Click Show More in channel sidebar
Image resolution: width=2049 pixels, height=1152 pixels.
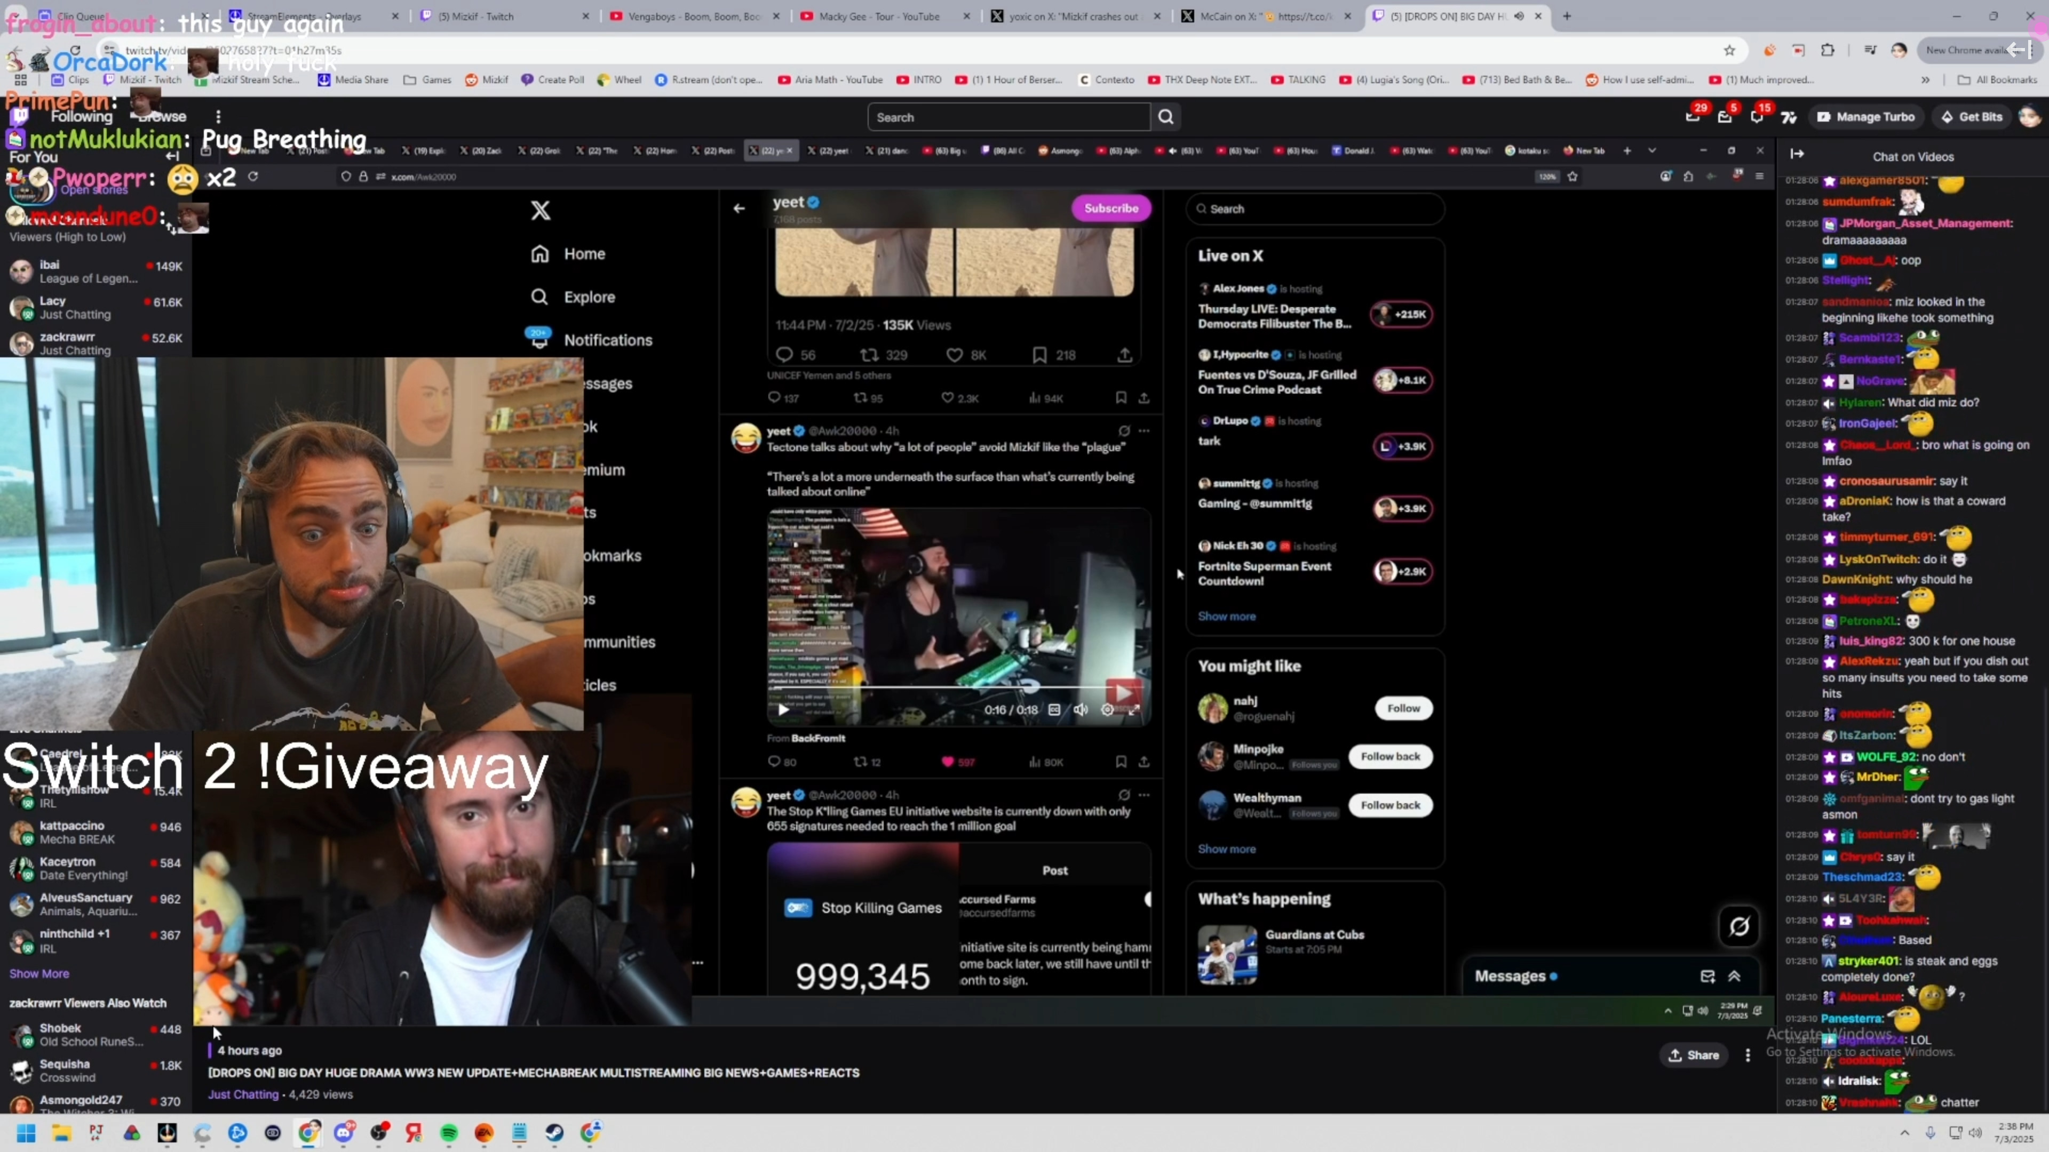tap(39, 973)
